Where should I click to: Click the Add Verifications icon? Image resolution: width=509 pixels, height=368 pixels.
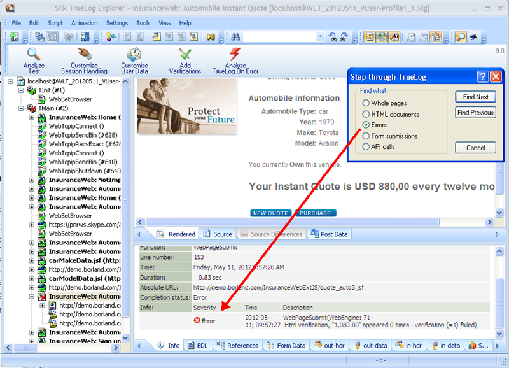(185, 55)
